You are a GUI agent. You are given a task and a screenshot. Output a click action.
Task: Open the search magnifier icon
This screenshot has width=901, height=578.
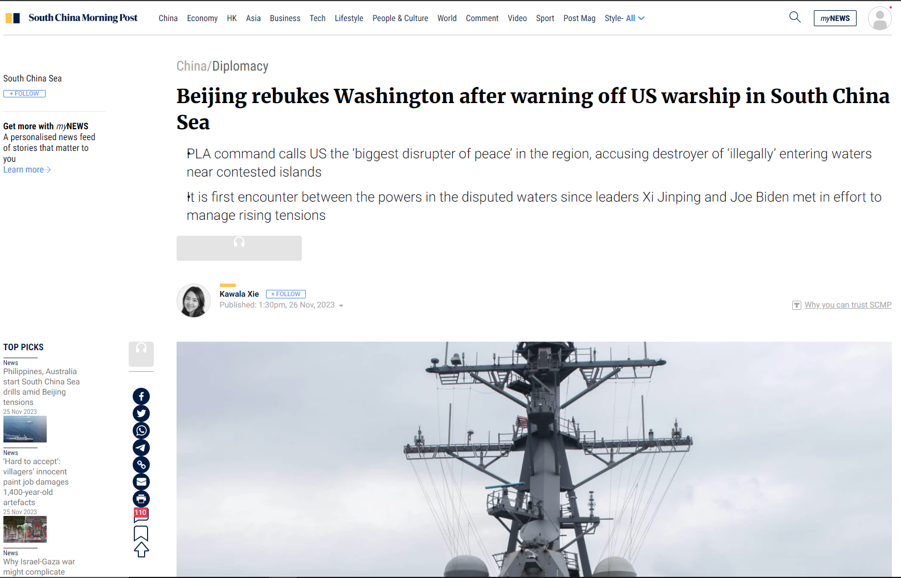[795, 17]
